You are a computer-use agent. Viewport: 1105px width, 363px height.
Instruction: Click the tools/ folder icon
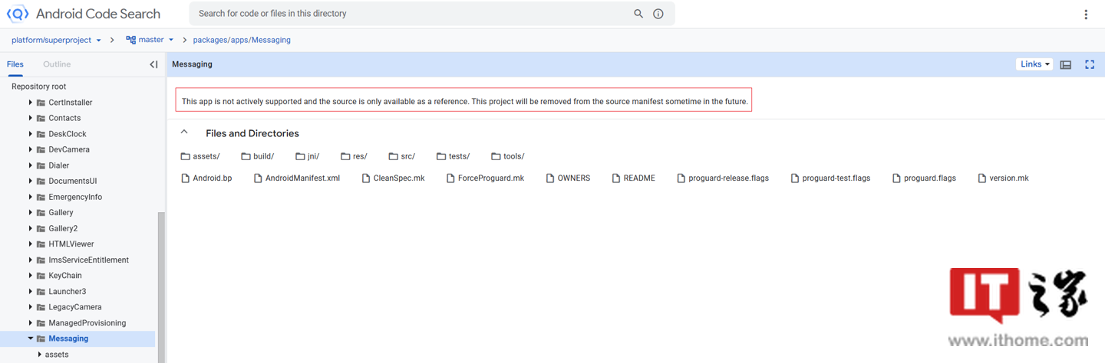pyautogui.click(x=496, y=156)
